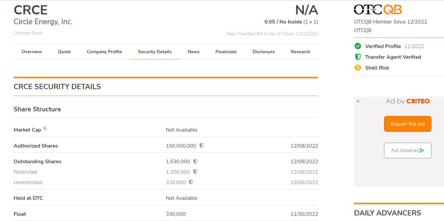Viewport: 444px width, 221px height.
Task: Click the Verified Profile label
Action: (383, 46)
